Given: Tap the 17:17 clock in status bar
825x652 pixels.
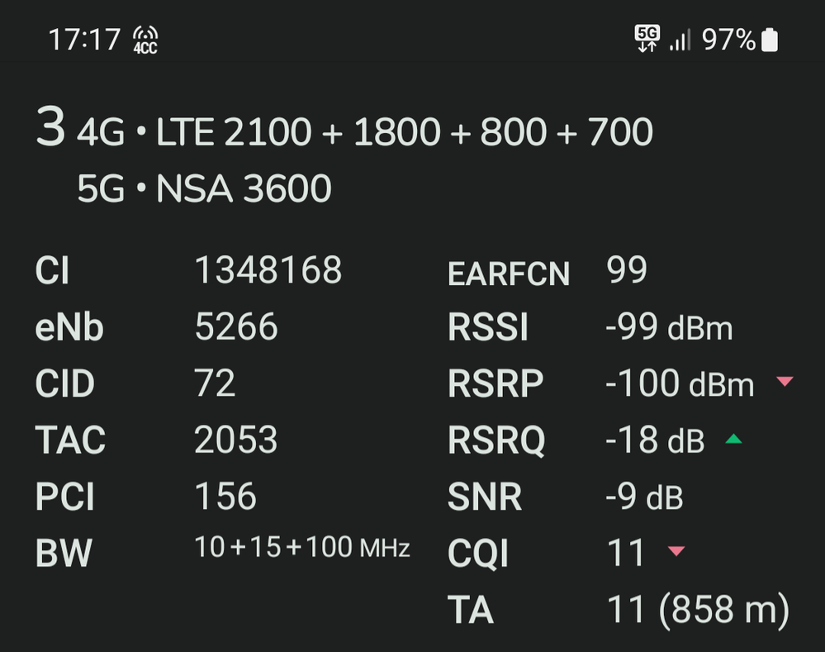Looking at the screenshot, I should click(x=84, y=40).
